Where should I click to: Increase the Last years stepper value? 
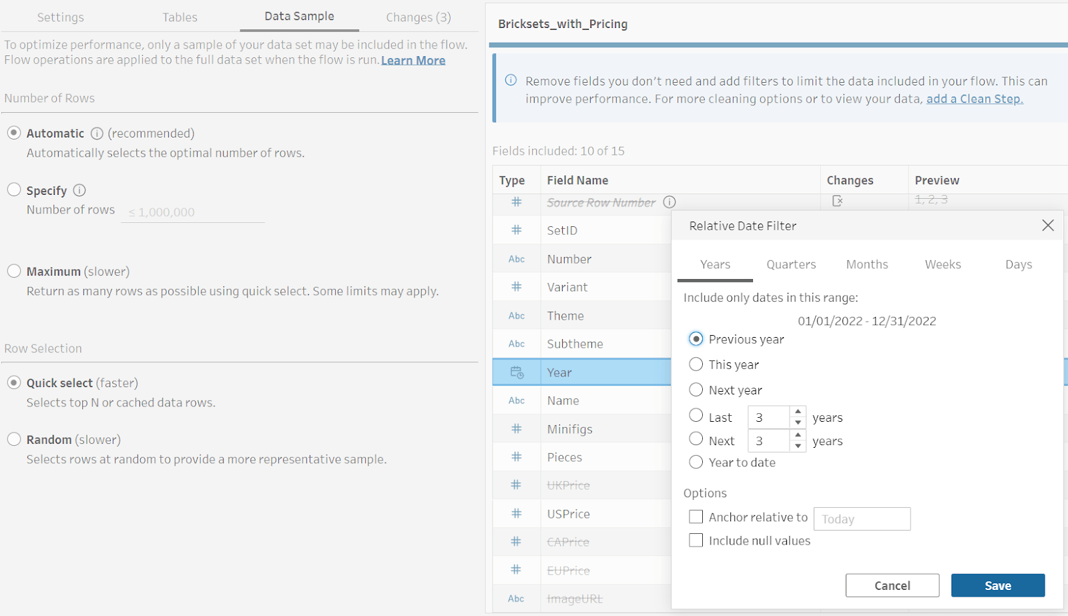click(x=798, y=412)
